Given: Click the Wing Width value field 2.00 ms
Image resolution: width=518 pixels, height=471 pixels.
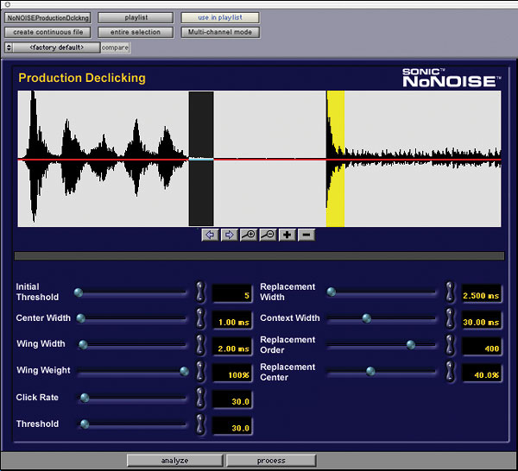Looking at the screenshot, I should pos(232,346).
